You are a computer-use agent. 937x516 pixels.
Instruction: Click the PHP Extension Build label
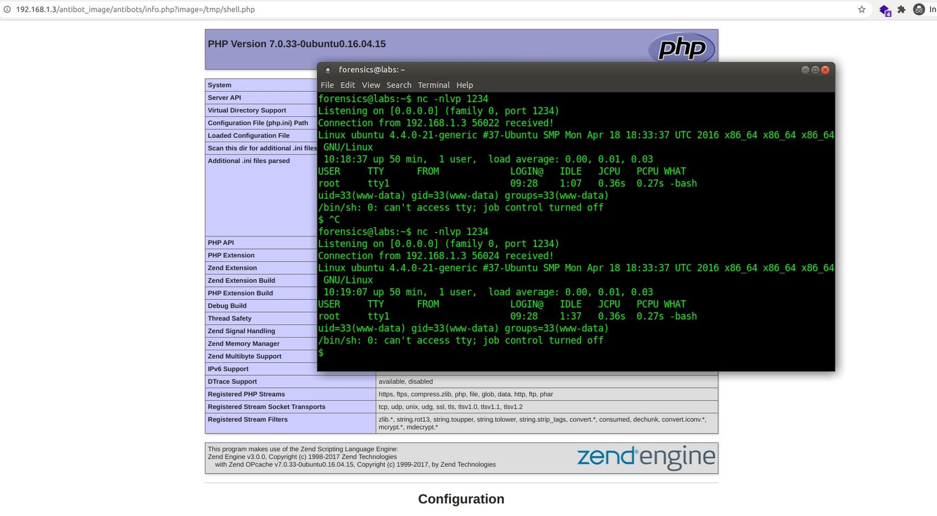[240, 293]
